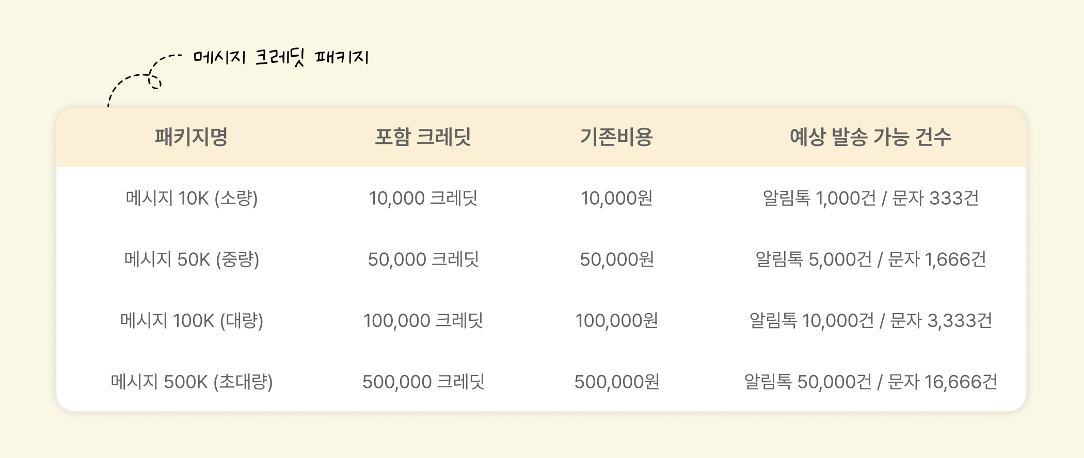Viewport: 1084px width, 458px height.
Task: Select the 패키지명 column header
Action: click(192, 137)
